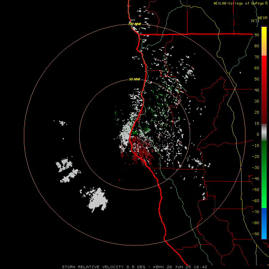Select the -90 value on velocity scale

pos(256,234)
